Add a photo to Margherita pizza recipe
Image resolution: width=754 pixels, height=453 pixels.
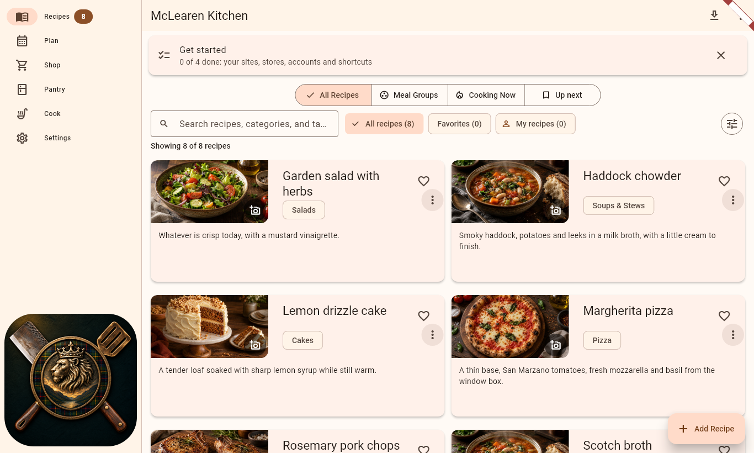point(556,345)
